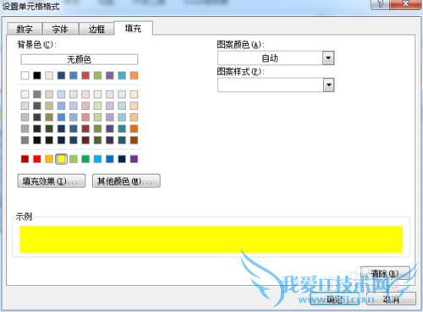This screenshot has height=312, width=423.
Task: Click the yellow 示例 preview bar
Action: [x=211, y=239]
